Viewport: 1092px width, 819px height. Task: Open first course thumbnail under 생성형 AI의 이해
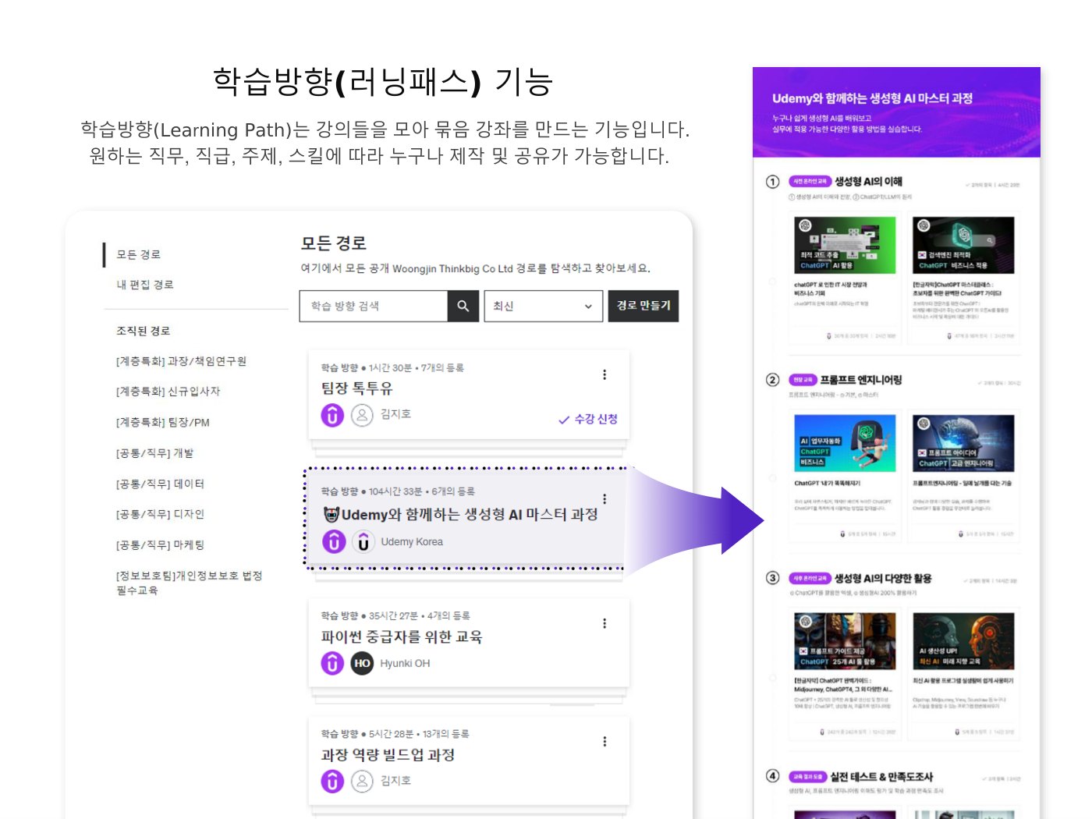tap(845, 245)
